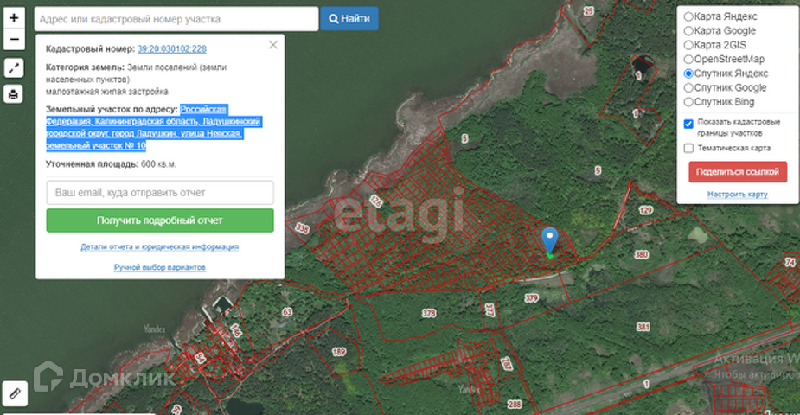Zoom out the map with minus button
The width and height of the screenshot is (800, 415).
[14, 39]
